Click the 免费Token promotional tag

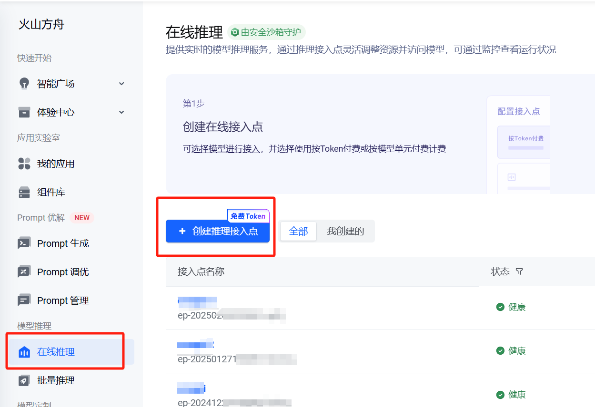[248, 216]
